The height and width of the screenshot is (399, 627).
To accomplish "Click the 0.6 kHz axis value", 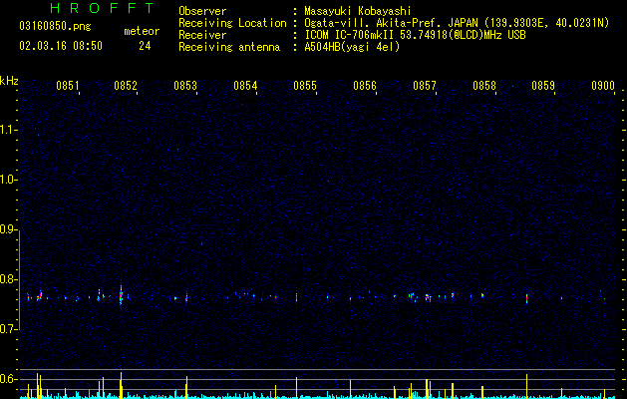I will point(9,379).
